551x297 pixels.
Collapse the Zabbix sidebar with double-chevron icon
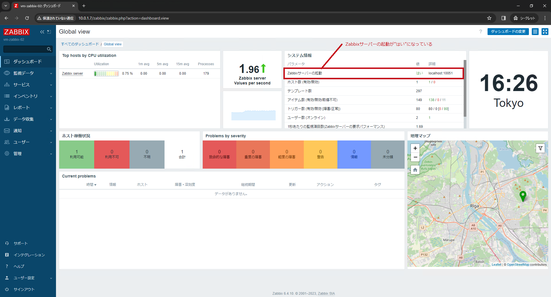pyautogui.click(x=42, y=32)
